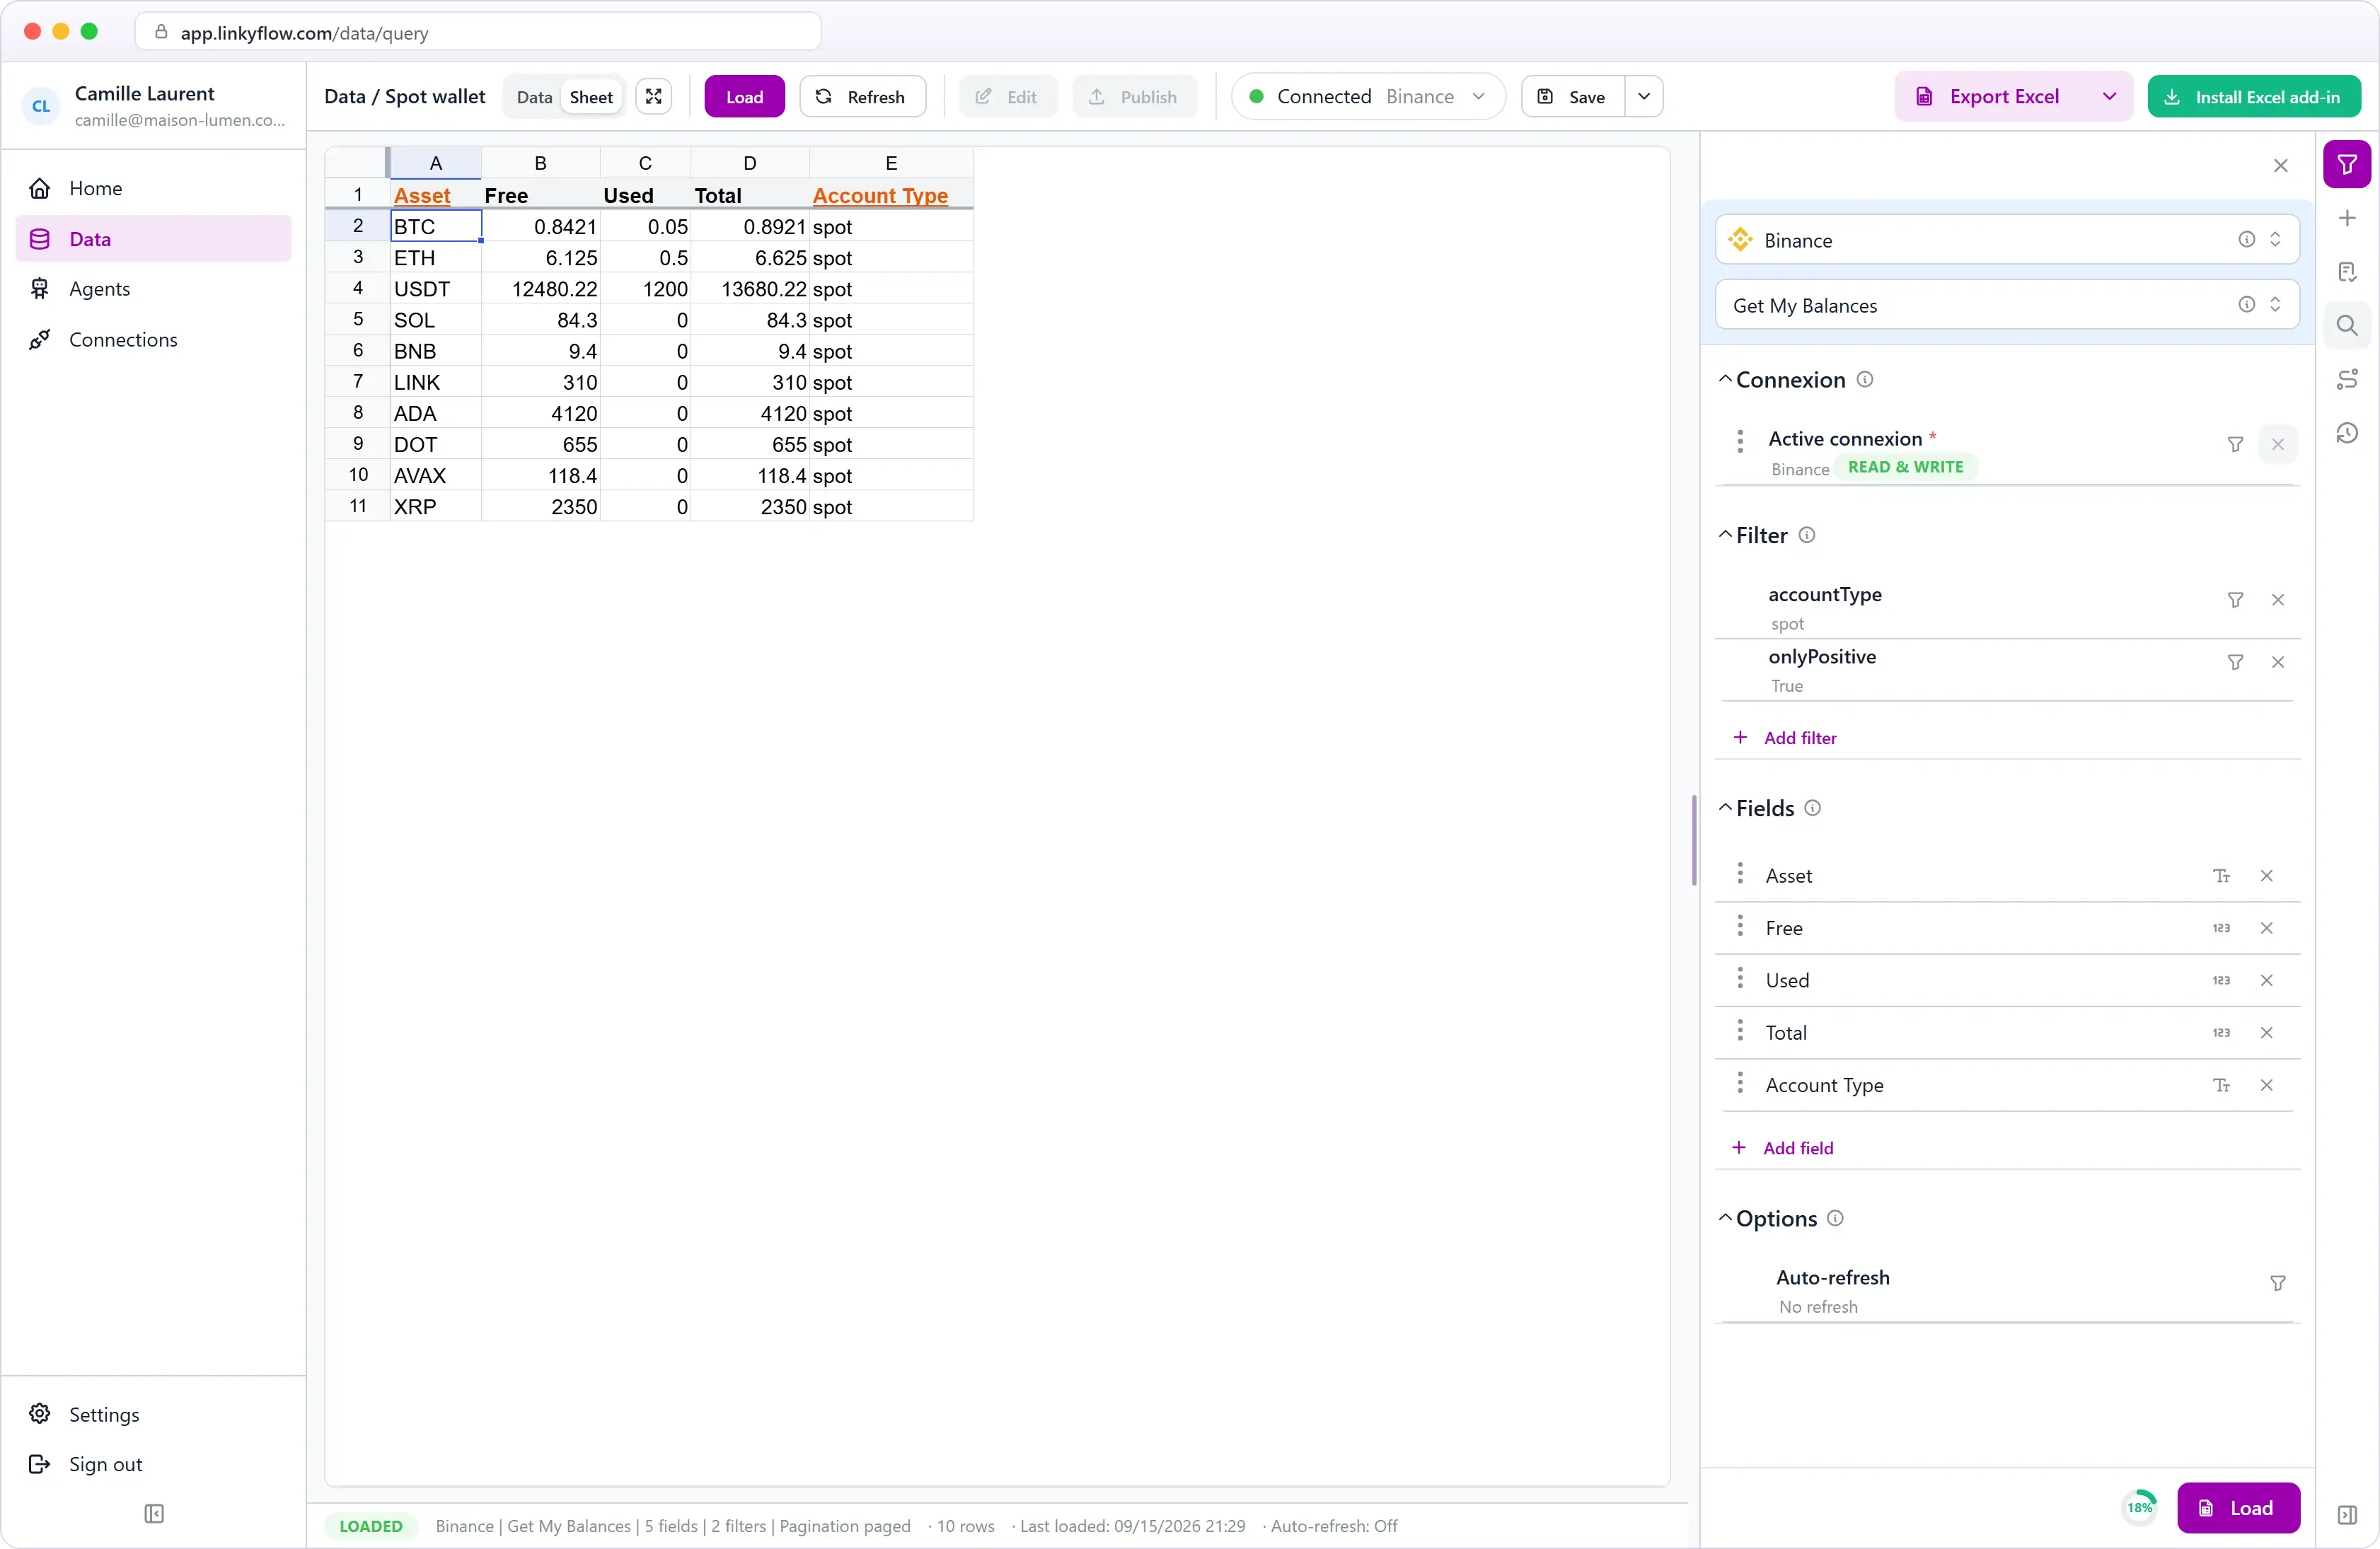Open the history icon in right rail
2380x1549 pixels.
tap(2346, 433)
